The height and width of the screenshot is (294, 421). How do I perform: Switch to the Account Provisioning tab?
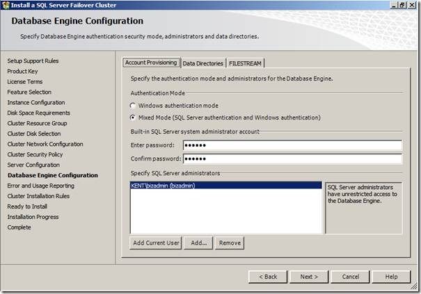click(151, 63)
